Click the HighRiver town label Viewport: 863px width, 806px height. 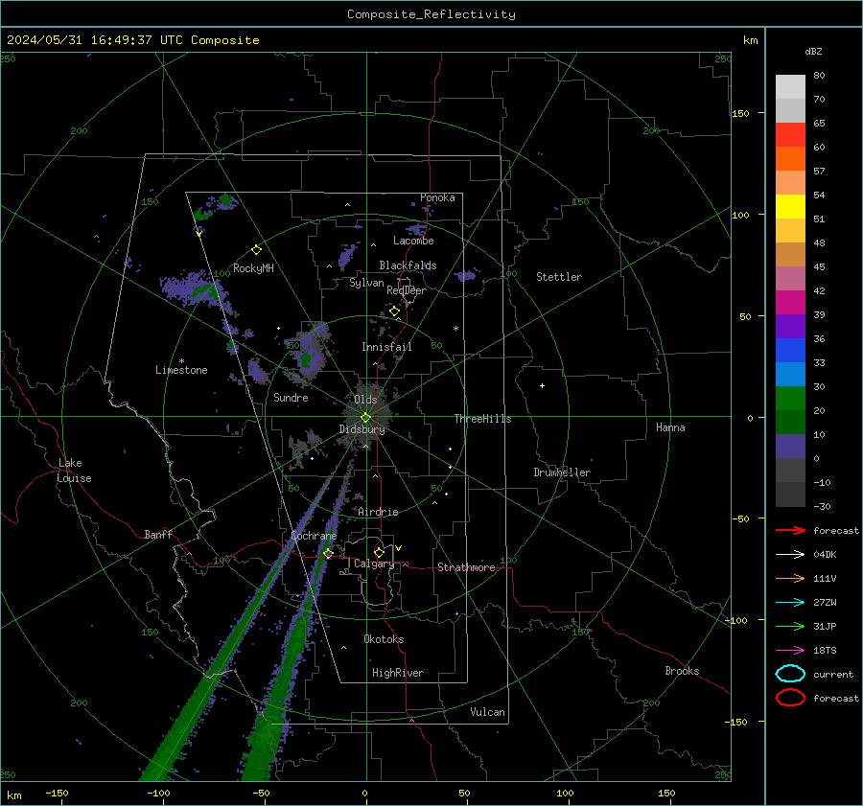click(398, 673)
